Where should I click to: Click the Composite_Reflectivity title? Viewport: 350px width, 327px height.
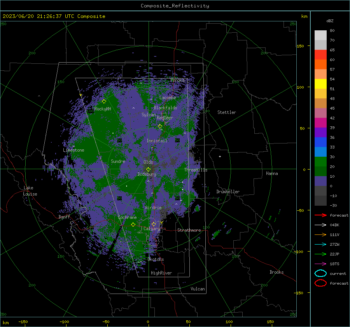175,6
